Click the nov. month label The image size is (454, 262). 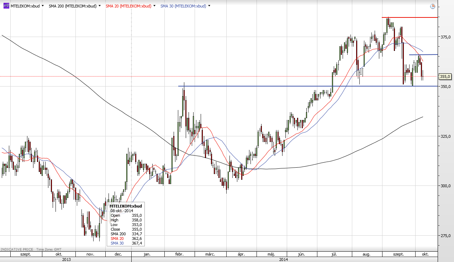pos(90,255)
